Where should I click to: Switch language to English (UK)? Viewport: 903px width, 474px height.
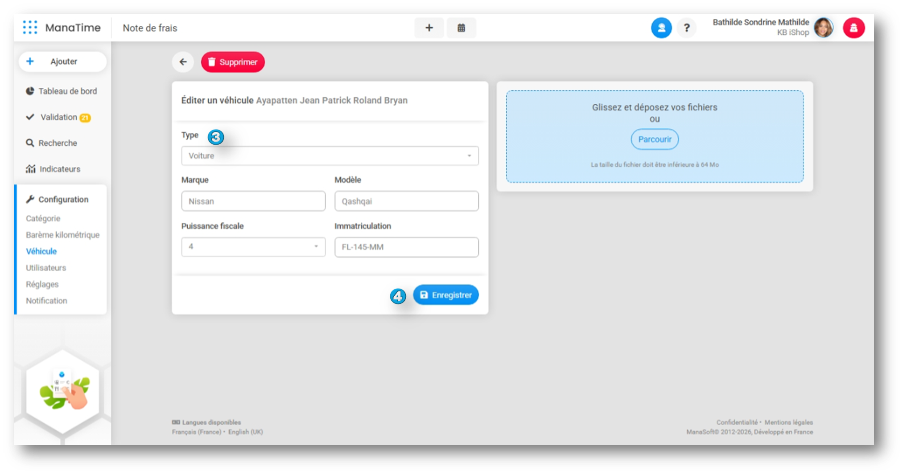coord(245,432)
